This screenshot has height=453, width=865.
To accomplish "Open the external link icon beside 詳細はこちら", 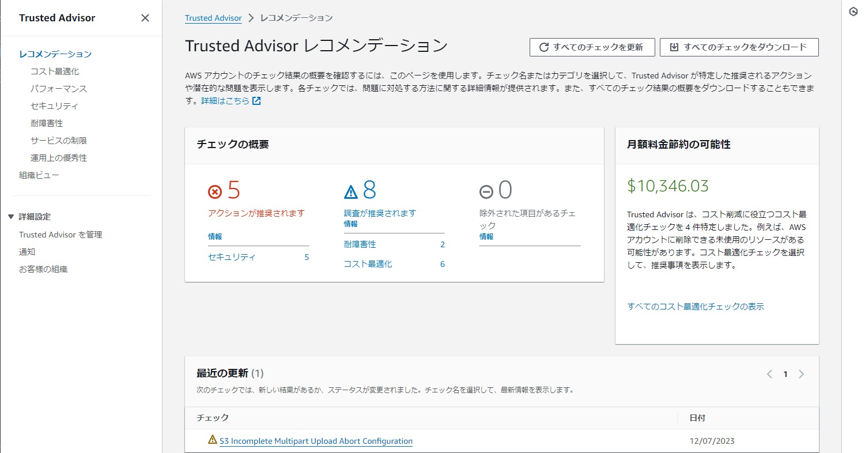I will [256, 100].
